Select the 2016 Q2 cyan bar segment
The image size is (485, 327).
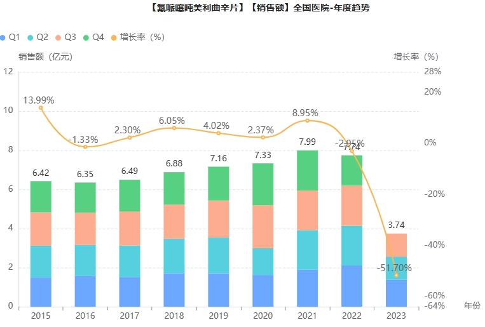pyautogui.click(x=85, y=260)
